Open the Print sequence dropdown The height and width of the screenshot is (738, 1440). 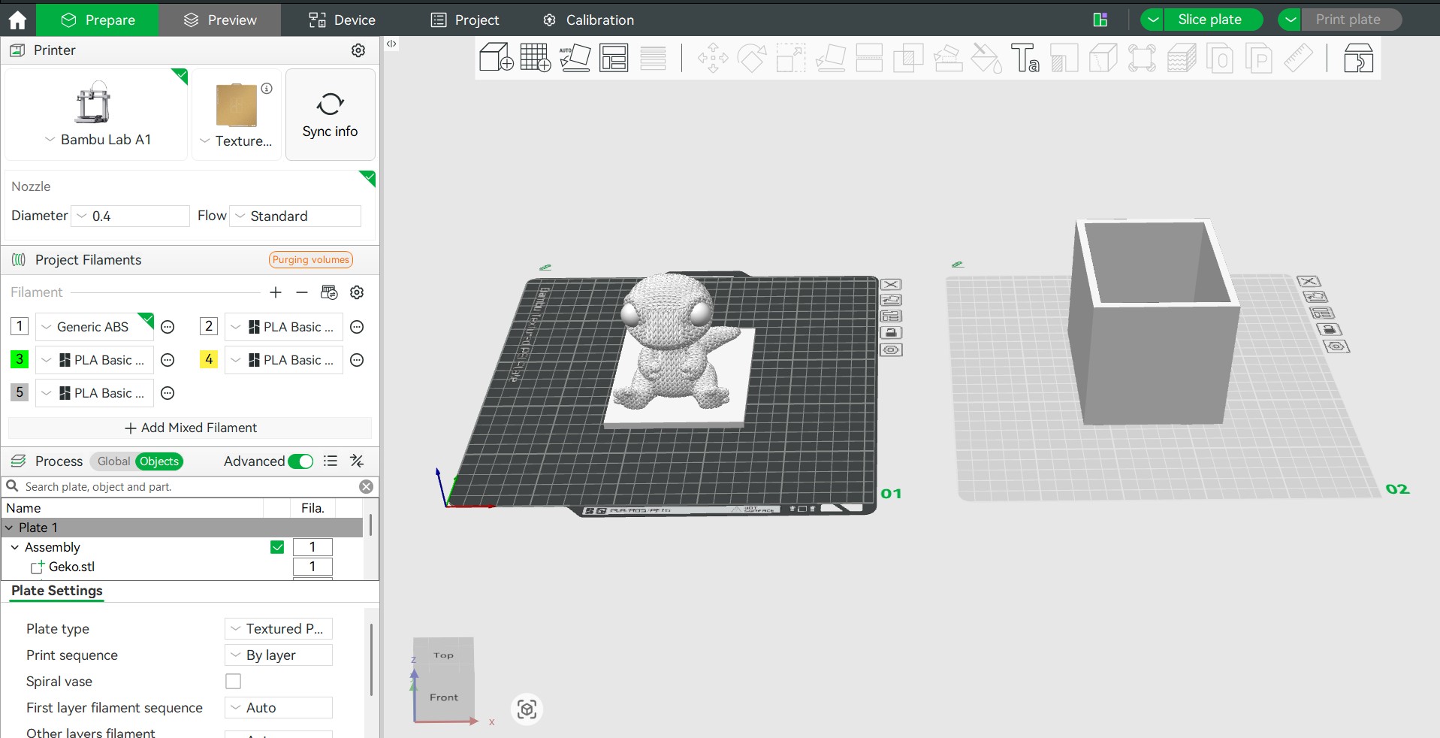click(279, 655)
